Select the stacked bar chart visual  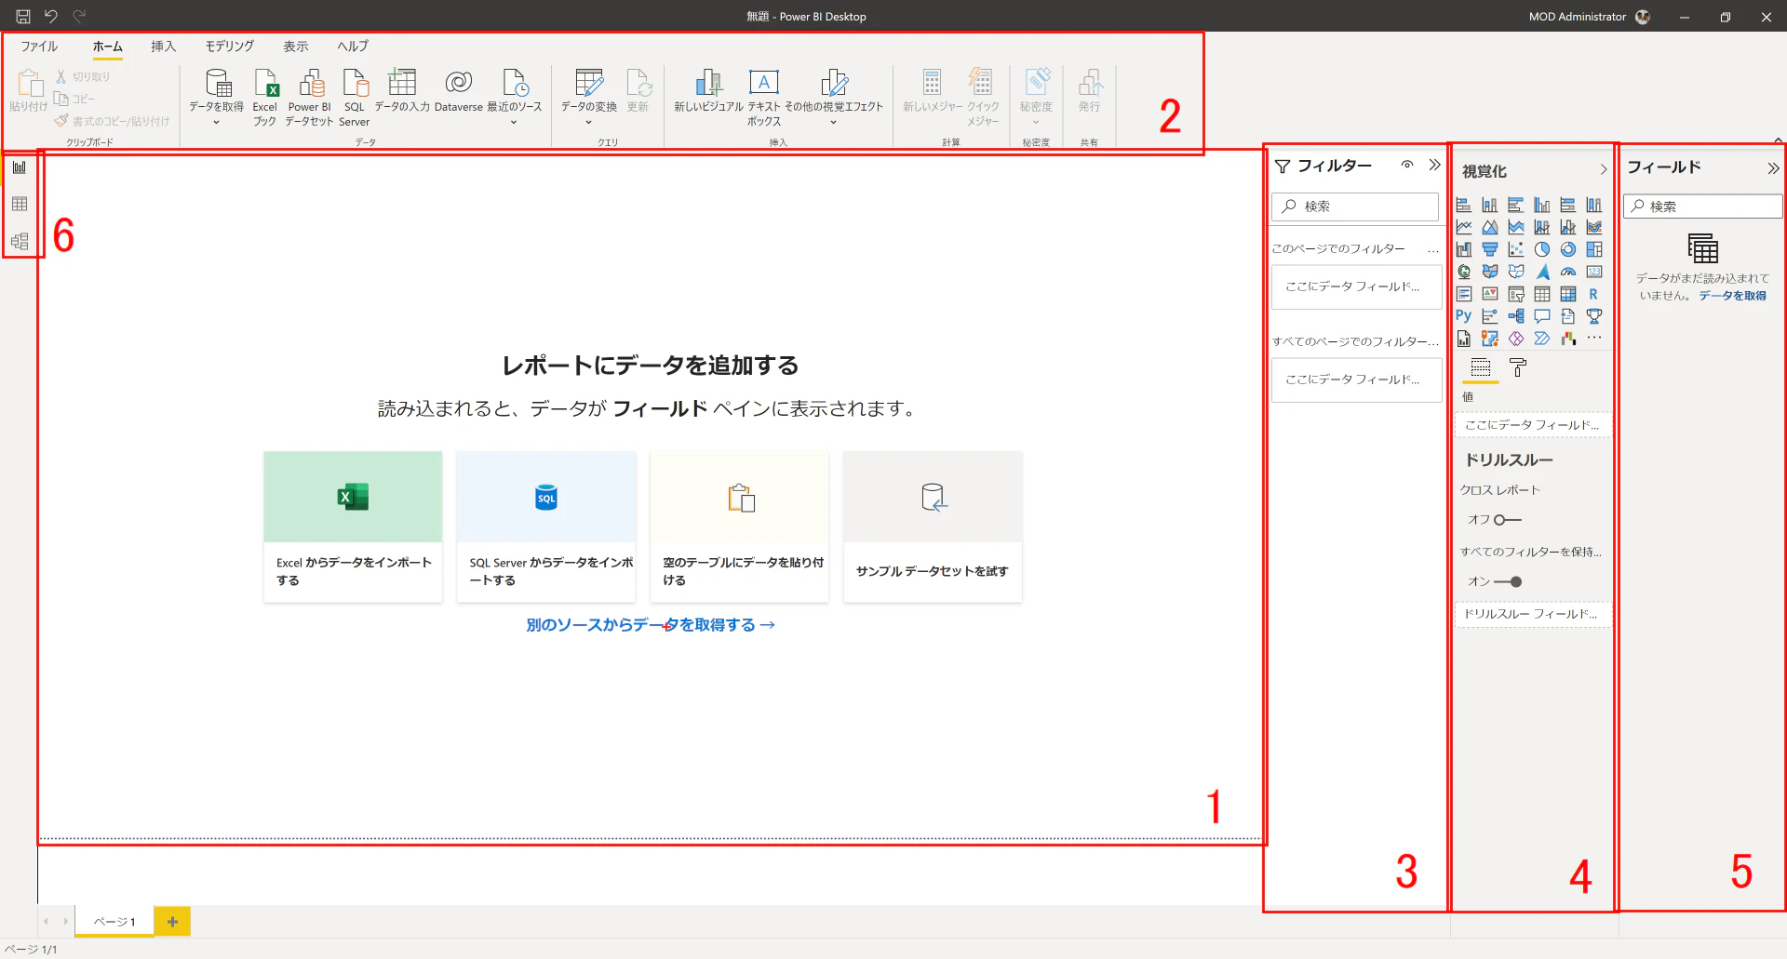click(x=1464, y=205)
